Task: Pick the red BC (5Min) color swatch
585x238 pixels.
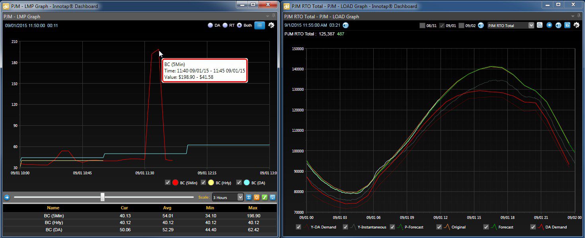Action: coord(175,183)
